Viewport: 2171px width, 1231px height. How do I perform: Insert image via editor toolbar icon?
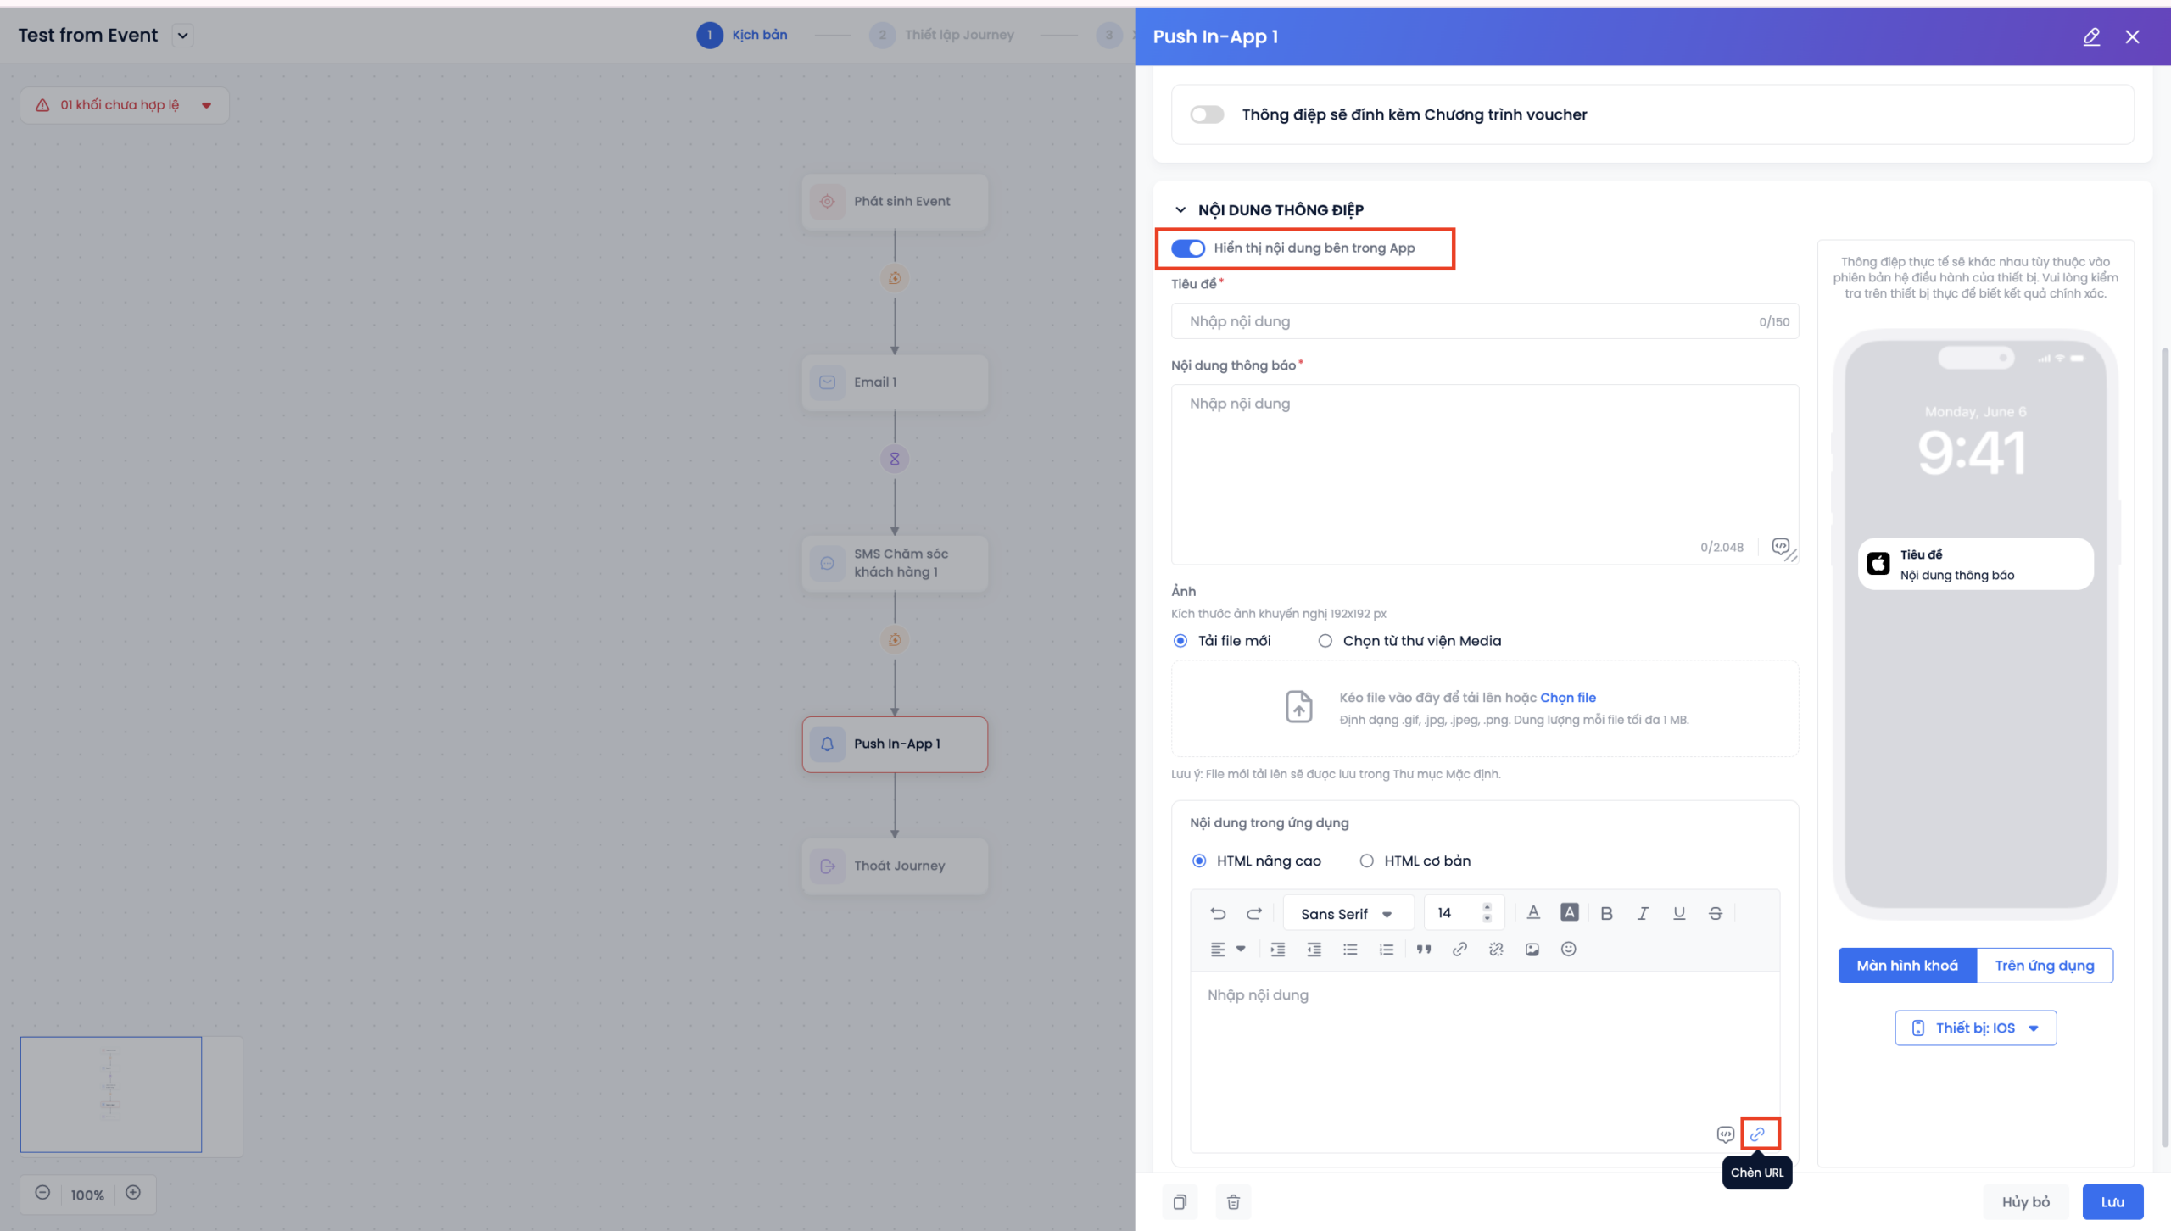coord(1532,950)
